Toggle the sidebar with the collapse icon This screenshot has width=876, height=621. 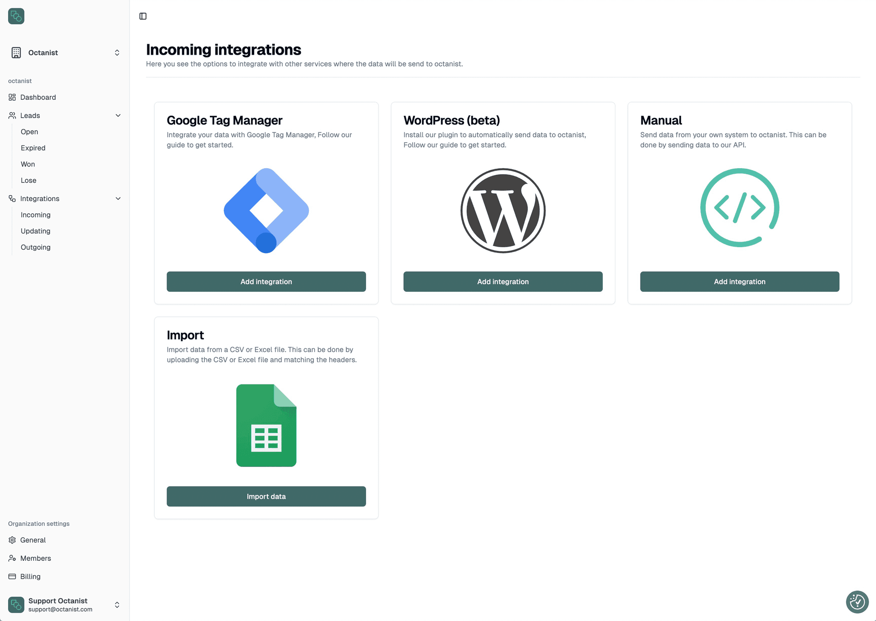point(143,16)
